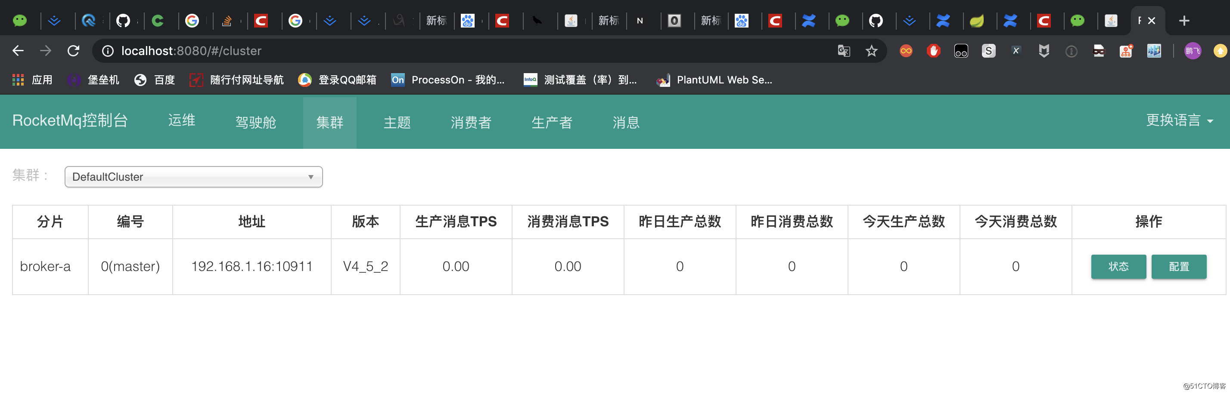Click the Google Translate icon in address bar
The height and width of the screenshot is (394, 1230).
pyautogui.click(x=844, y=51)
